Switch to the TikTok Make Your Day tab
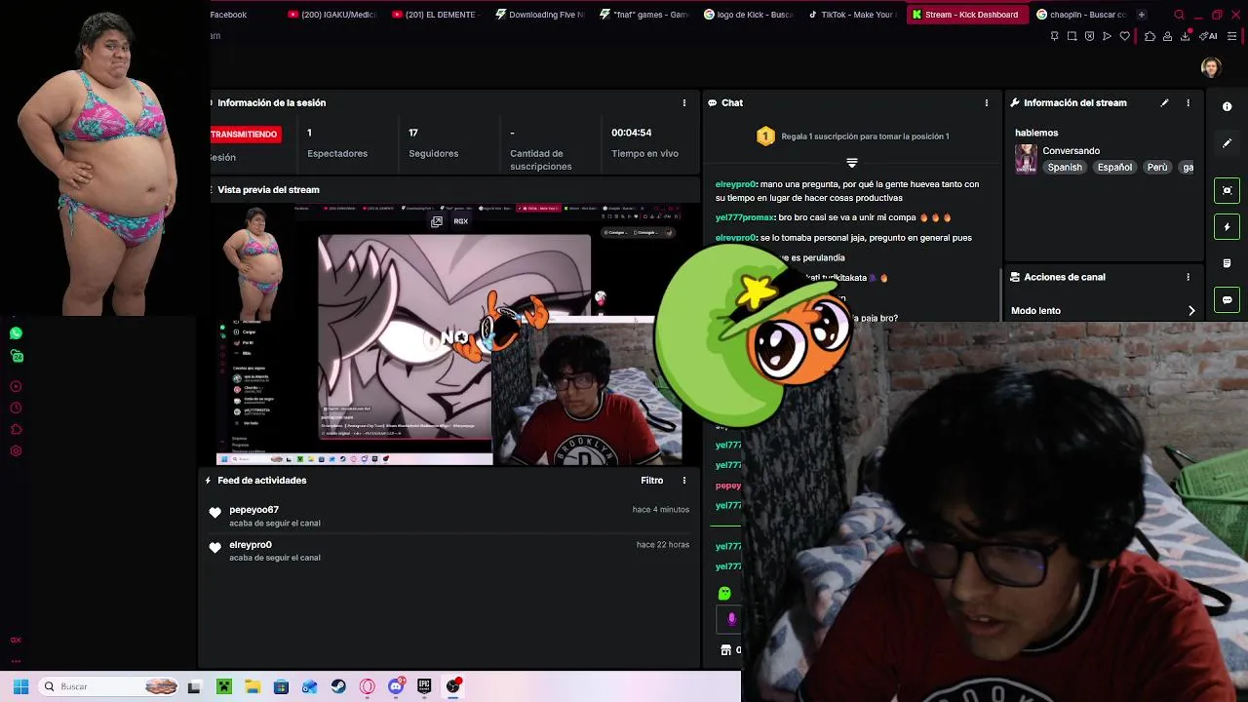 pyautogui.click(x=851, y=15)
